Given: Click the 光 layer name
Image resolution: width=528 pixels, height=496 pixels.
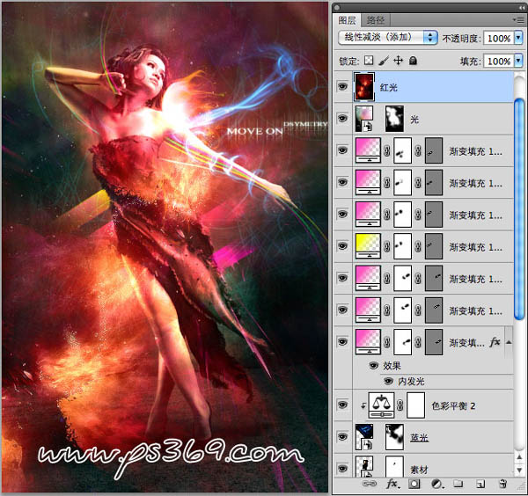Looking at the screenshot, I should [x=414, y=120].
